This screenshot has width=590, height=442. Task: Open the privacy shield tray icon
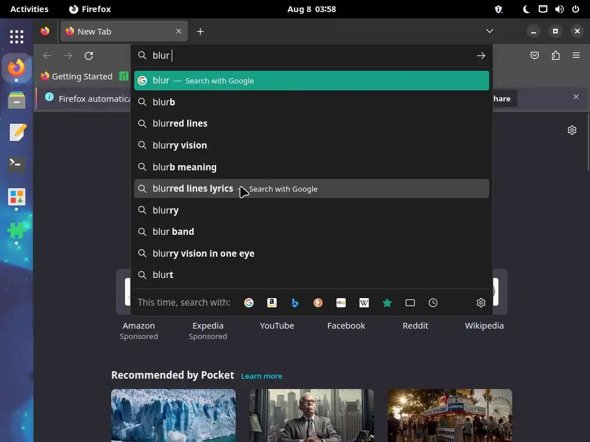point(498,9)
